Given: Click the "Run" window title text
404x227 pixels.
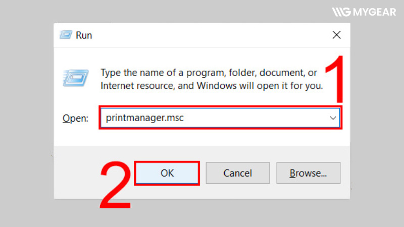Looking at the screenshot, I should [x=84, y=35].
